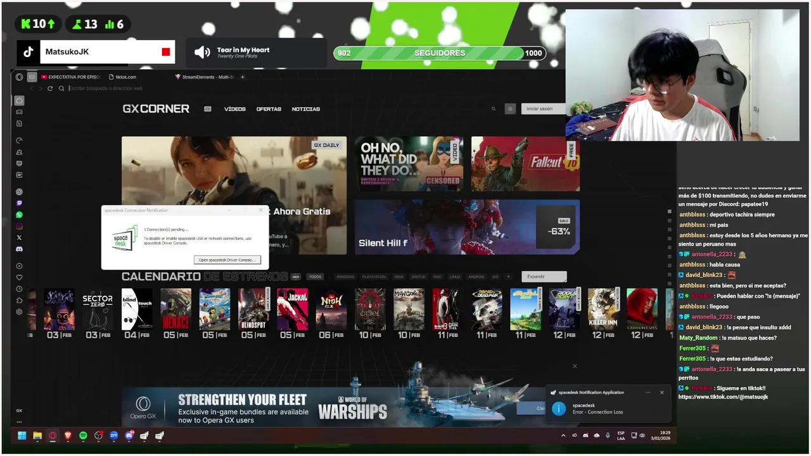Open Instagram in the Opera sidebar

[x=20, y=226]
